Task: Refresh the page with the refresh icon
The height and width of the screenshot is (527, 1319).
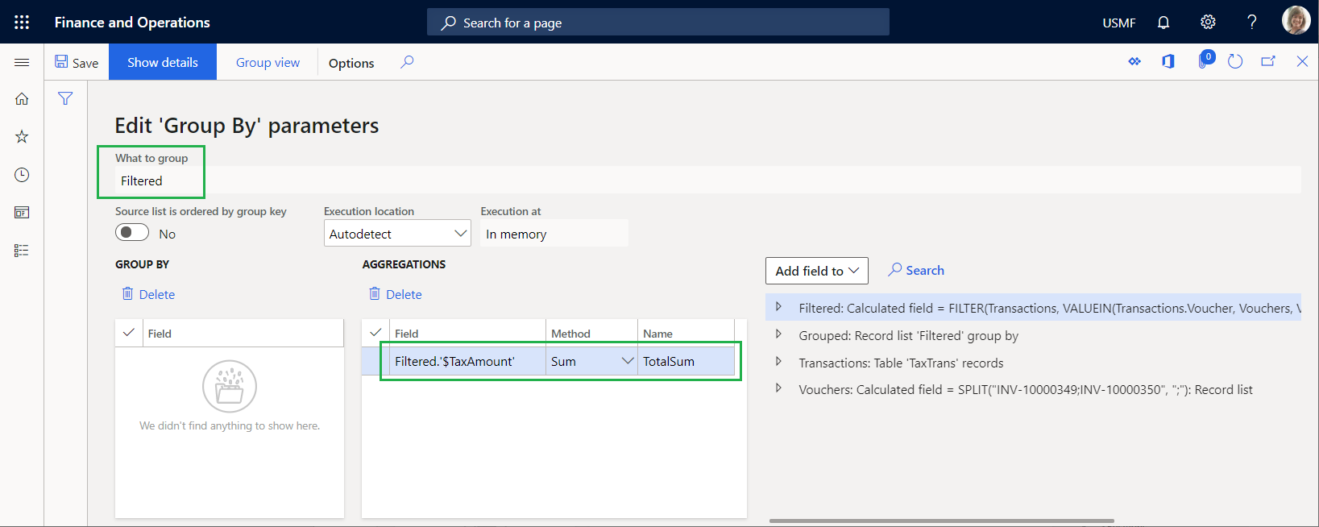Action: pos(1235,61)
